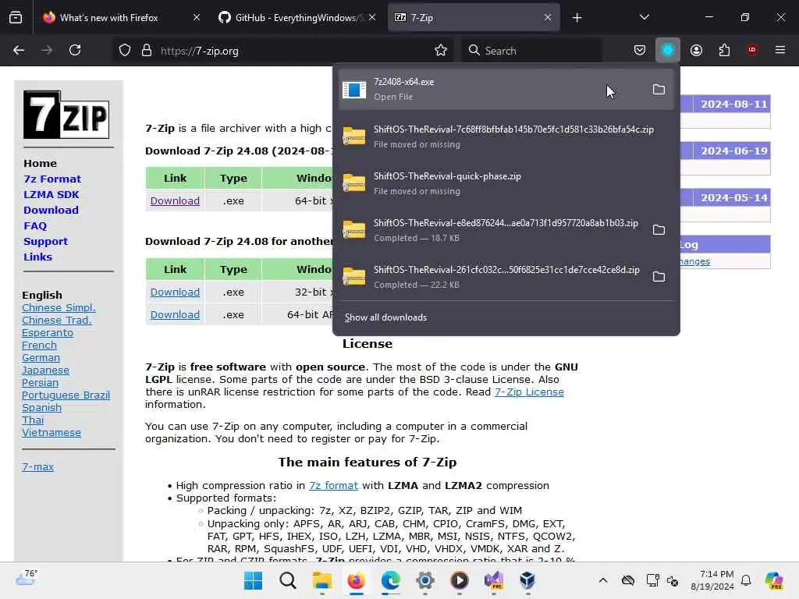Screen dimensions: 799x599
Task: Open a new browser tab
Action: click(x=577, y=18)
